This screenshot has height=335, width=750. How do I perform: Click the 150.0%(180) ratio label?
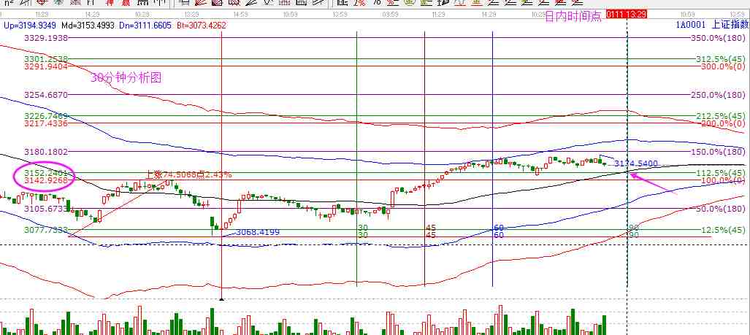[718, 152]
